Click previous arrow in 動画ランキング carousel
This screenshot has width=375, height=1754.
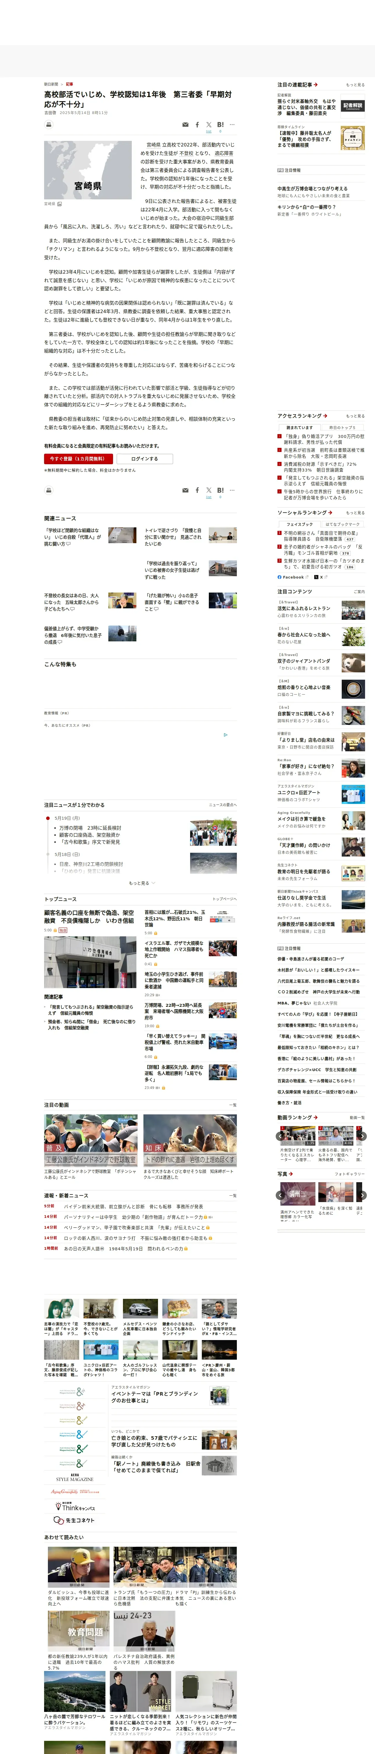(x=280, y=1136)
